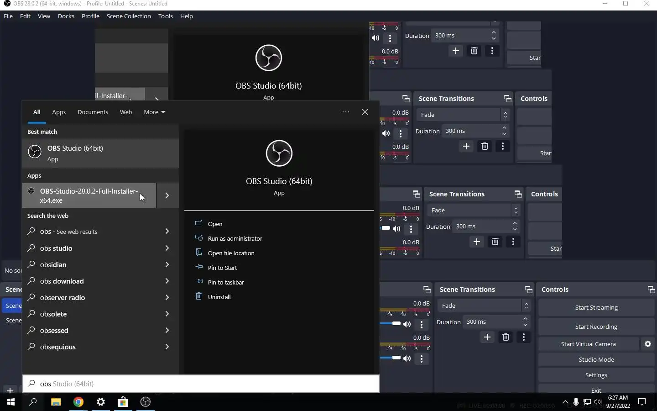657x411 pixels.
Task: Click the Windows Start button on taskbar
Action: click(x=11, y=402)
